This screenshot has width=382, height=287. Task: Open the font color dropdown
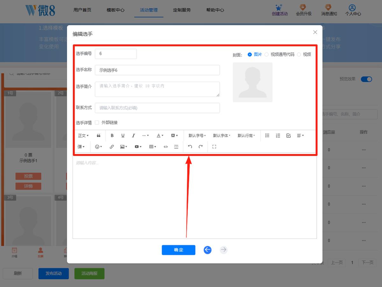point(160,136)
